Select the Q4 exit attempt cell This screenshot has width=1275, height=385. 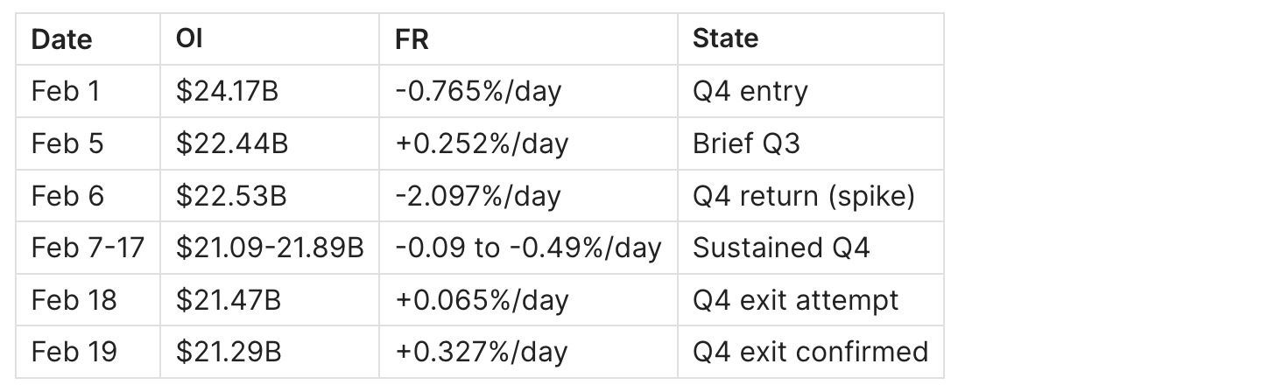[x=795, y=300]
